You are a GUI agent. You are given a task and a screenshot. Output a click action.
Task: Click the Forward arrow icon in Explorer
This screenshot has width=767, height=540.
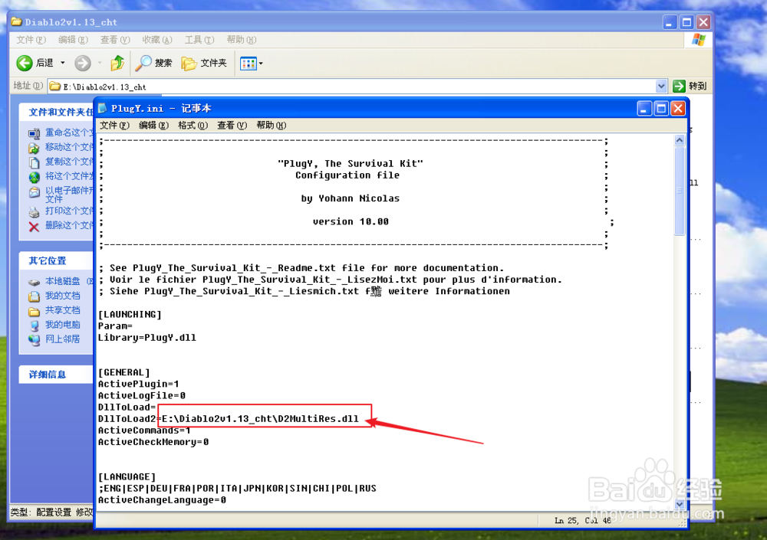(83, 63)
